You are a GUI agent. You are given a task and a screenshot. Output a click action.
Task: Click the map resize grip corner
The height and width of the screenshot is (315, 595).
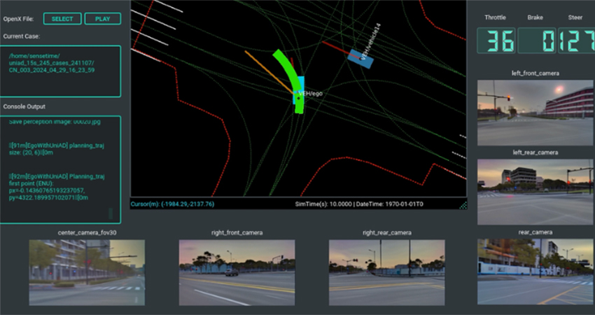click(x=462, y=204)
